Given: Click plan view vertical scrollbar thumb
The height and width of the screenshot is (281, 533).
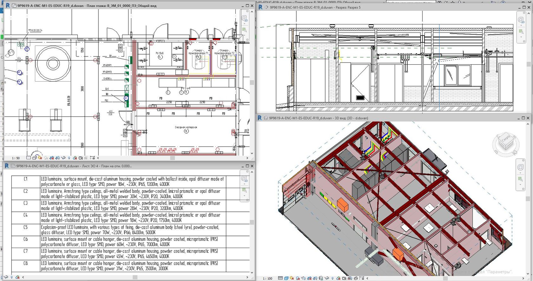Looking at the screenshot, I should [x=252, y=82].
